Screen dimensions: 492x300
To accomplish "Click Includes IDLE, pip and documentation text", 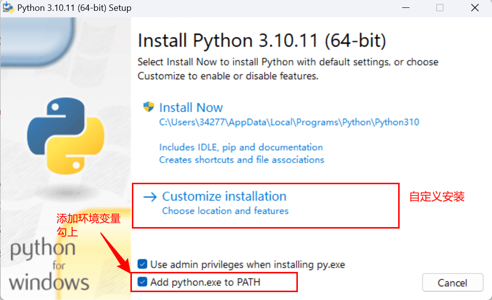I will (x=241, y=147).
